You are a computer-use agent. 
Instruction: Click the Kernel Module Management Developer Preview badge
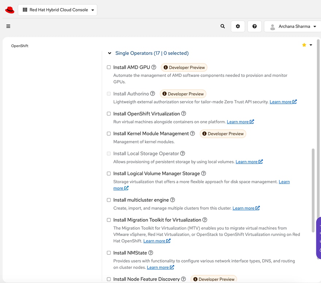(x=223, y=133)
